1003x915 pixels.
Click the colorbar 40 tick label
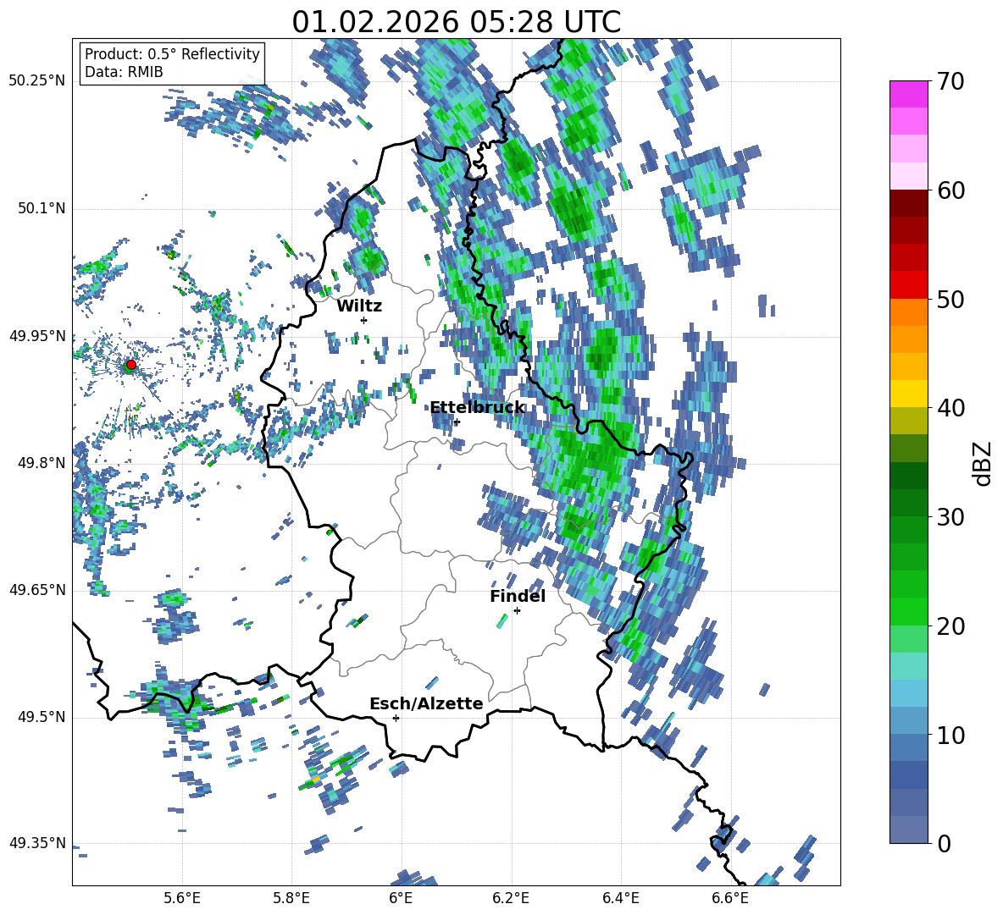(950, 408)
